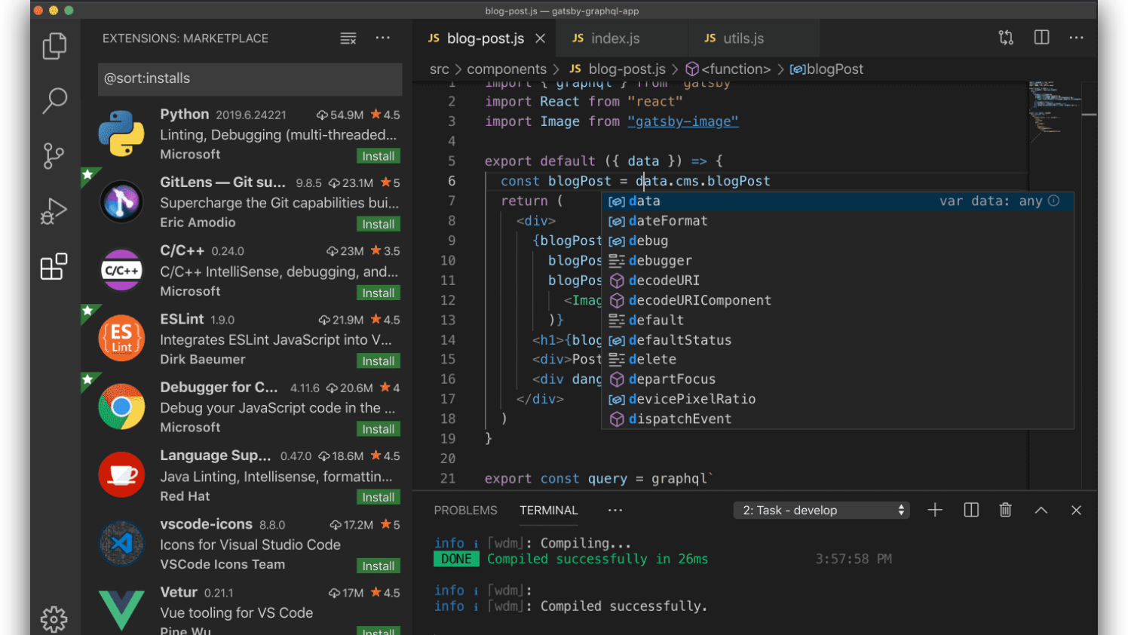Screen dimensions: 1128x635
Task: Install the C/C++ extension
Action: pos(378,293)
